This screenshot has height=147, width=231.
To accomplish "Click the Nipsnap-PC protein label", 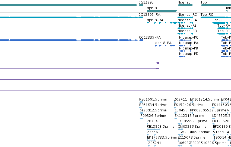I will (x=189, y=37).
